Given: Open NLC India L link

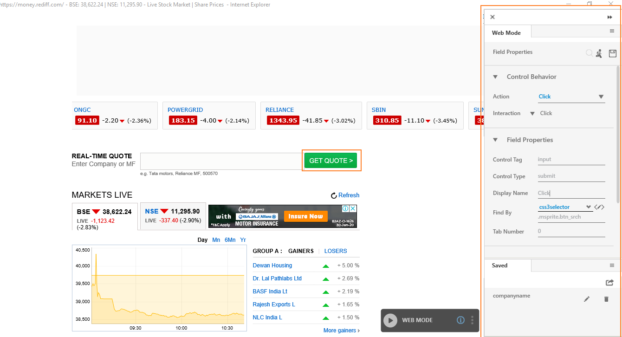Looking at the screenshot, I should (267, 318).
